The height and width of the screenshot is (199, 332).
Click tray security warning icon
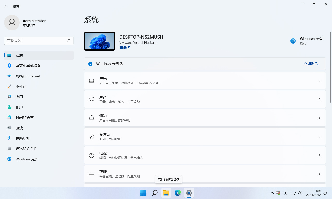[278, 193]
